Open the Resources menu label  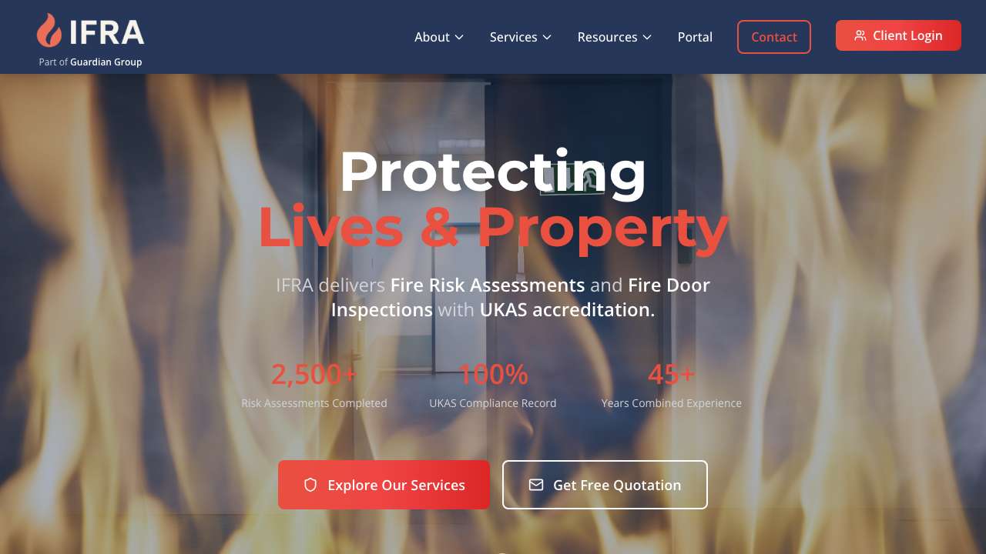pos(608,37)
